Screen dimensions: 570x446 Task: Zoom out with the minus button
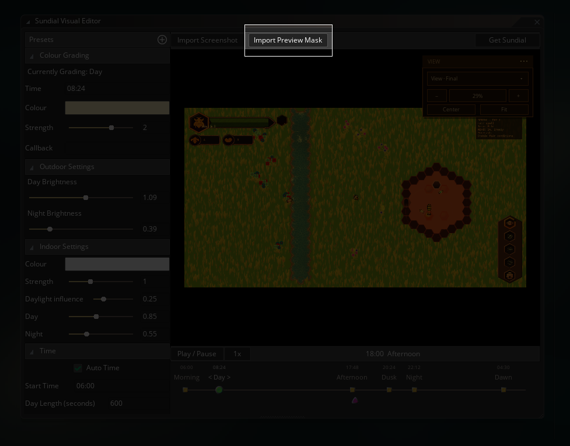pyautogui.click(x=436, y=96)
